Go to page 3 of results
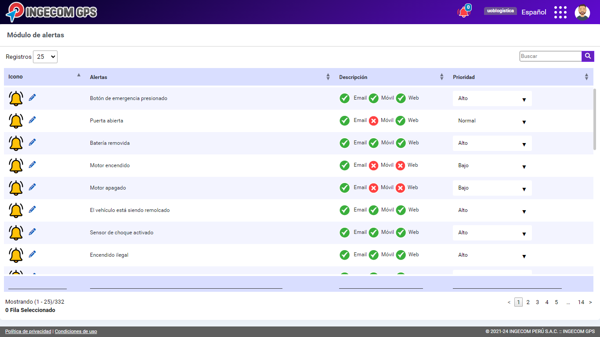Image resolution: width=600 pixels, height=337 pixels. coord(537,302)
